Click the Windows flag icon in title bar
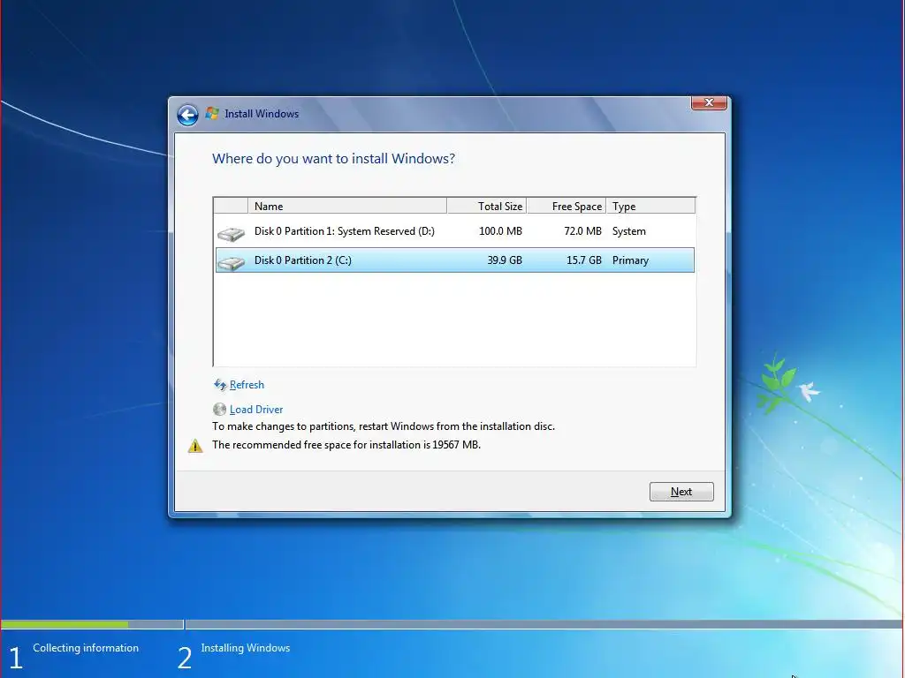Screen dimensions: 905x678 pyautogui.click(x=212, y=114)
